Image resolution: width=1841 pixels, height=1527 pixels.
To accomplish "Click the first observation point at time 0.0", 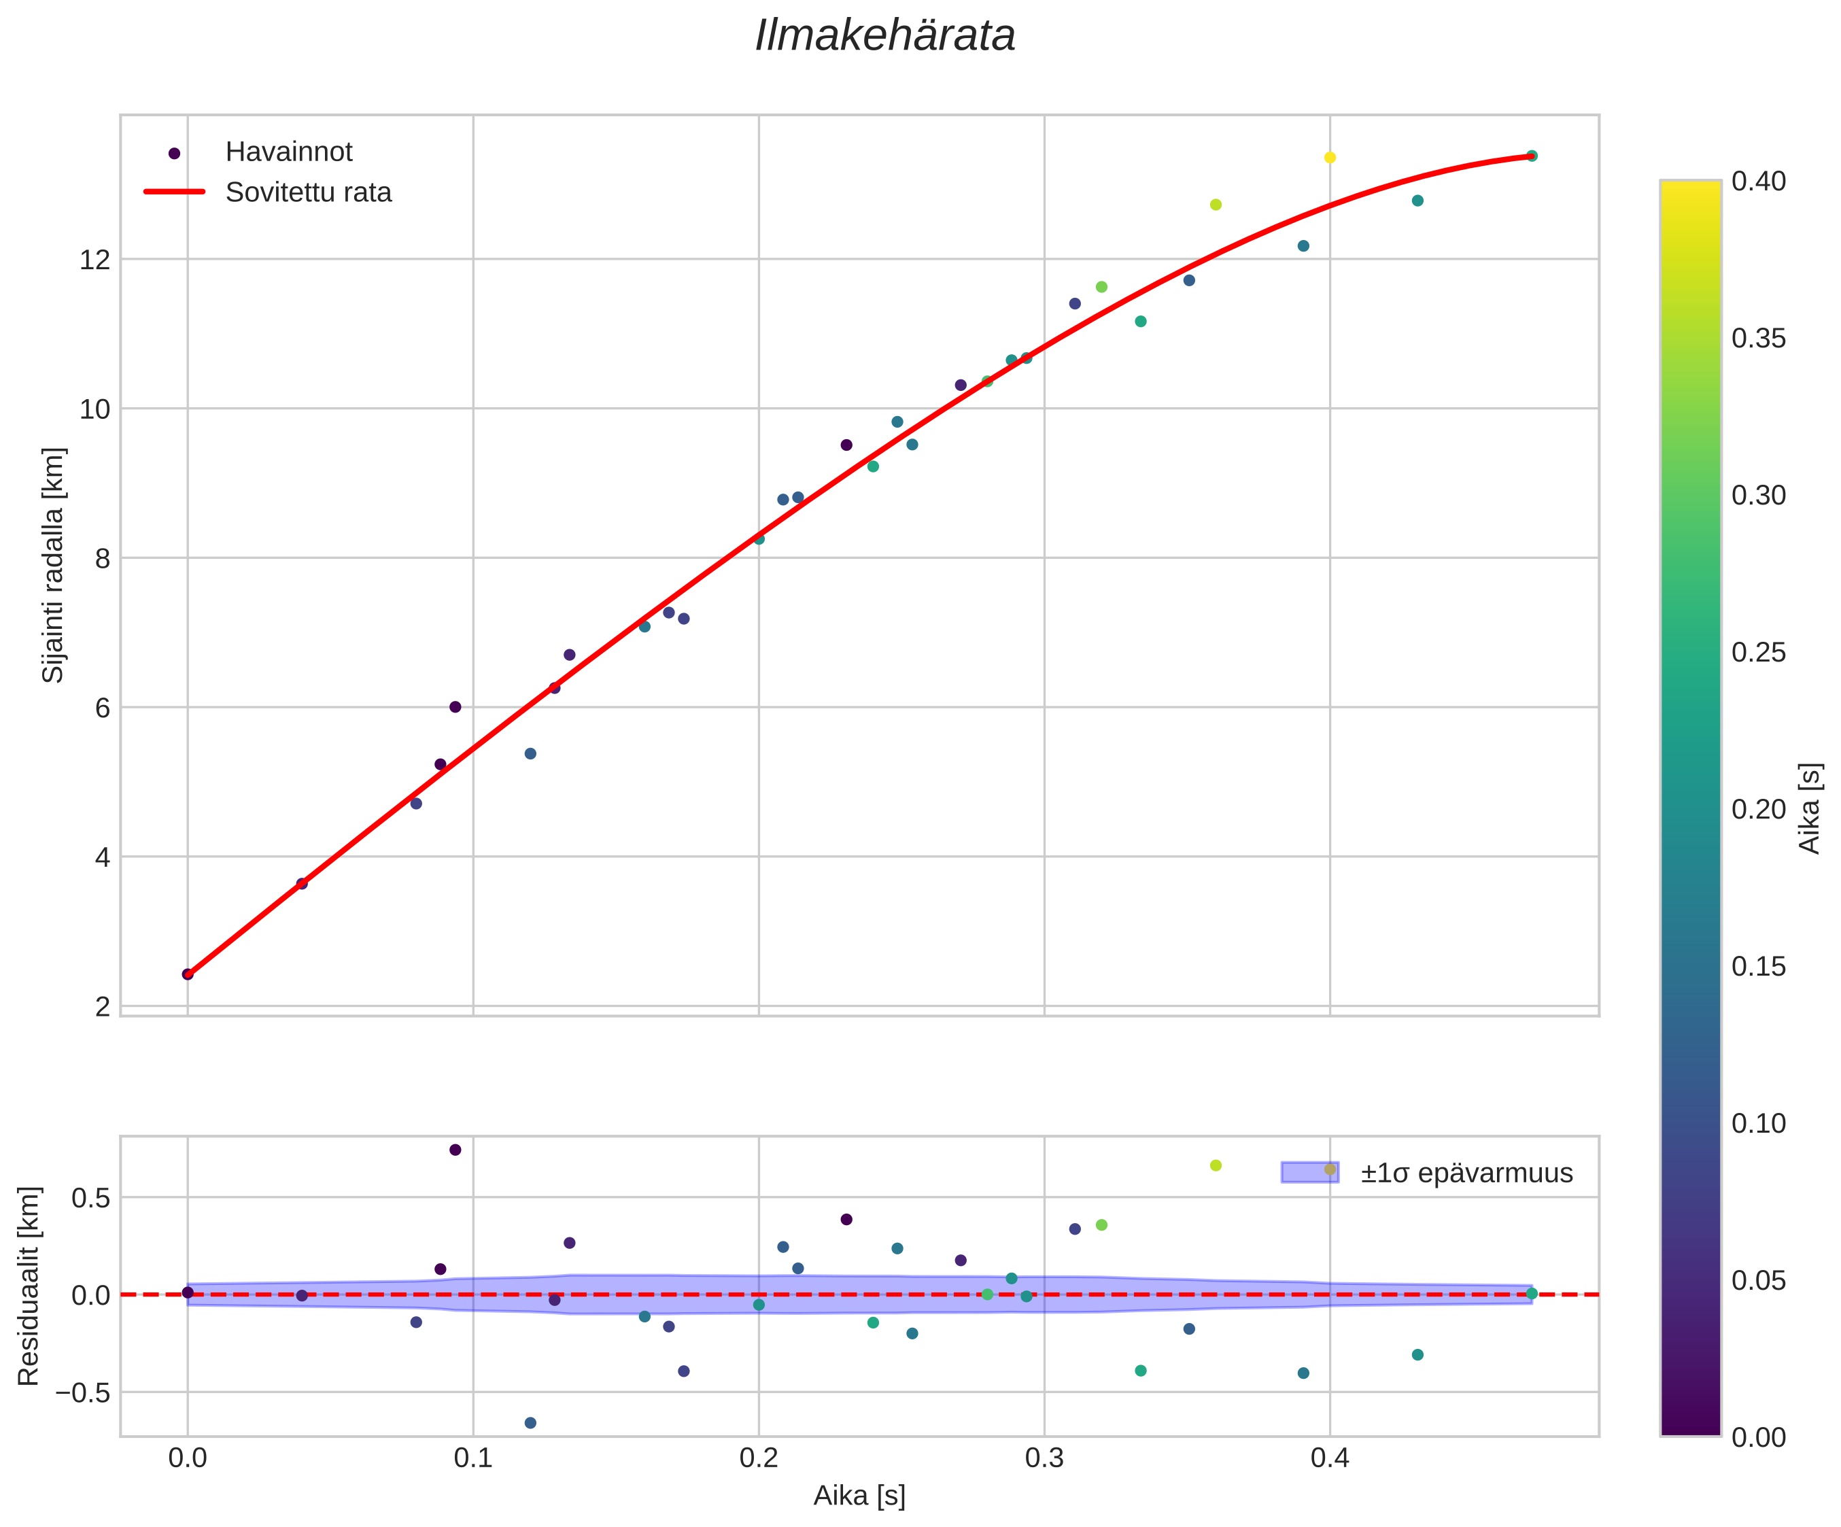I will [x=188, y=974].
